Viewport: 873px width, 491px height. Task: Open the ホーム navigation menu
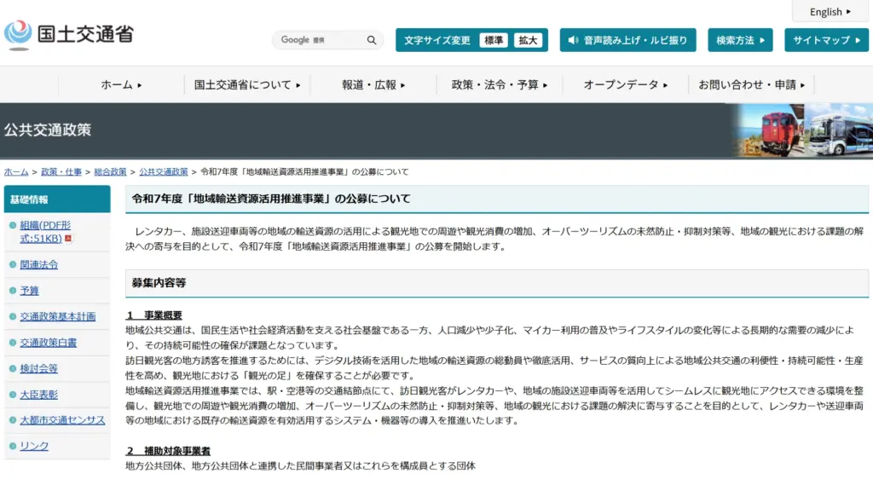[121, 84]
